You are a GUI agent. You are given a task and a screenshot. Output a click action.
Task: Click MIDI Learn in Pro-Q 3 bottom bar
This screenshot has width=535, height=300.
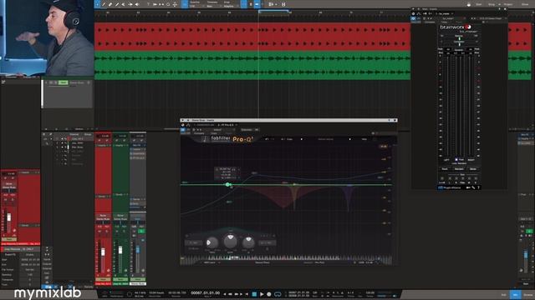click(x=210, y=262)
